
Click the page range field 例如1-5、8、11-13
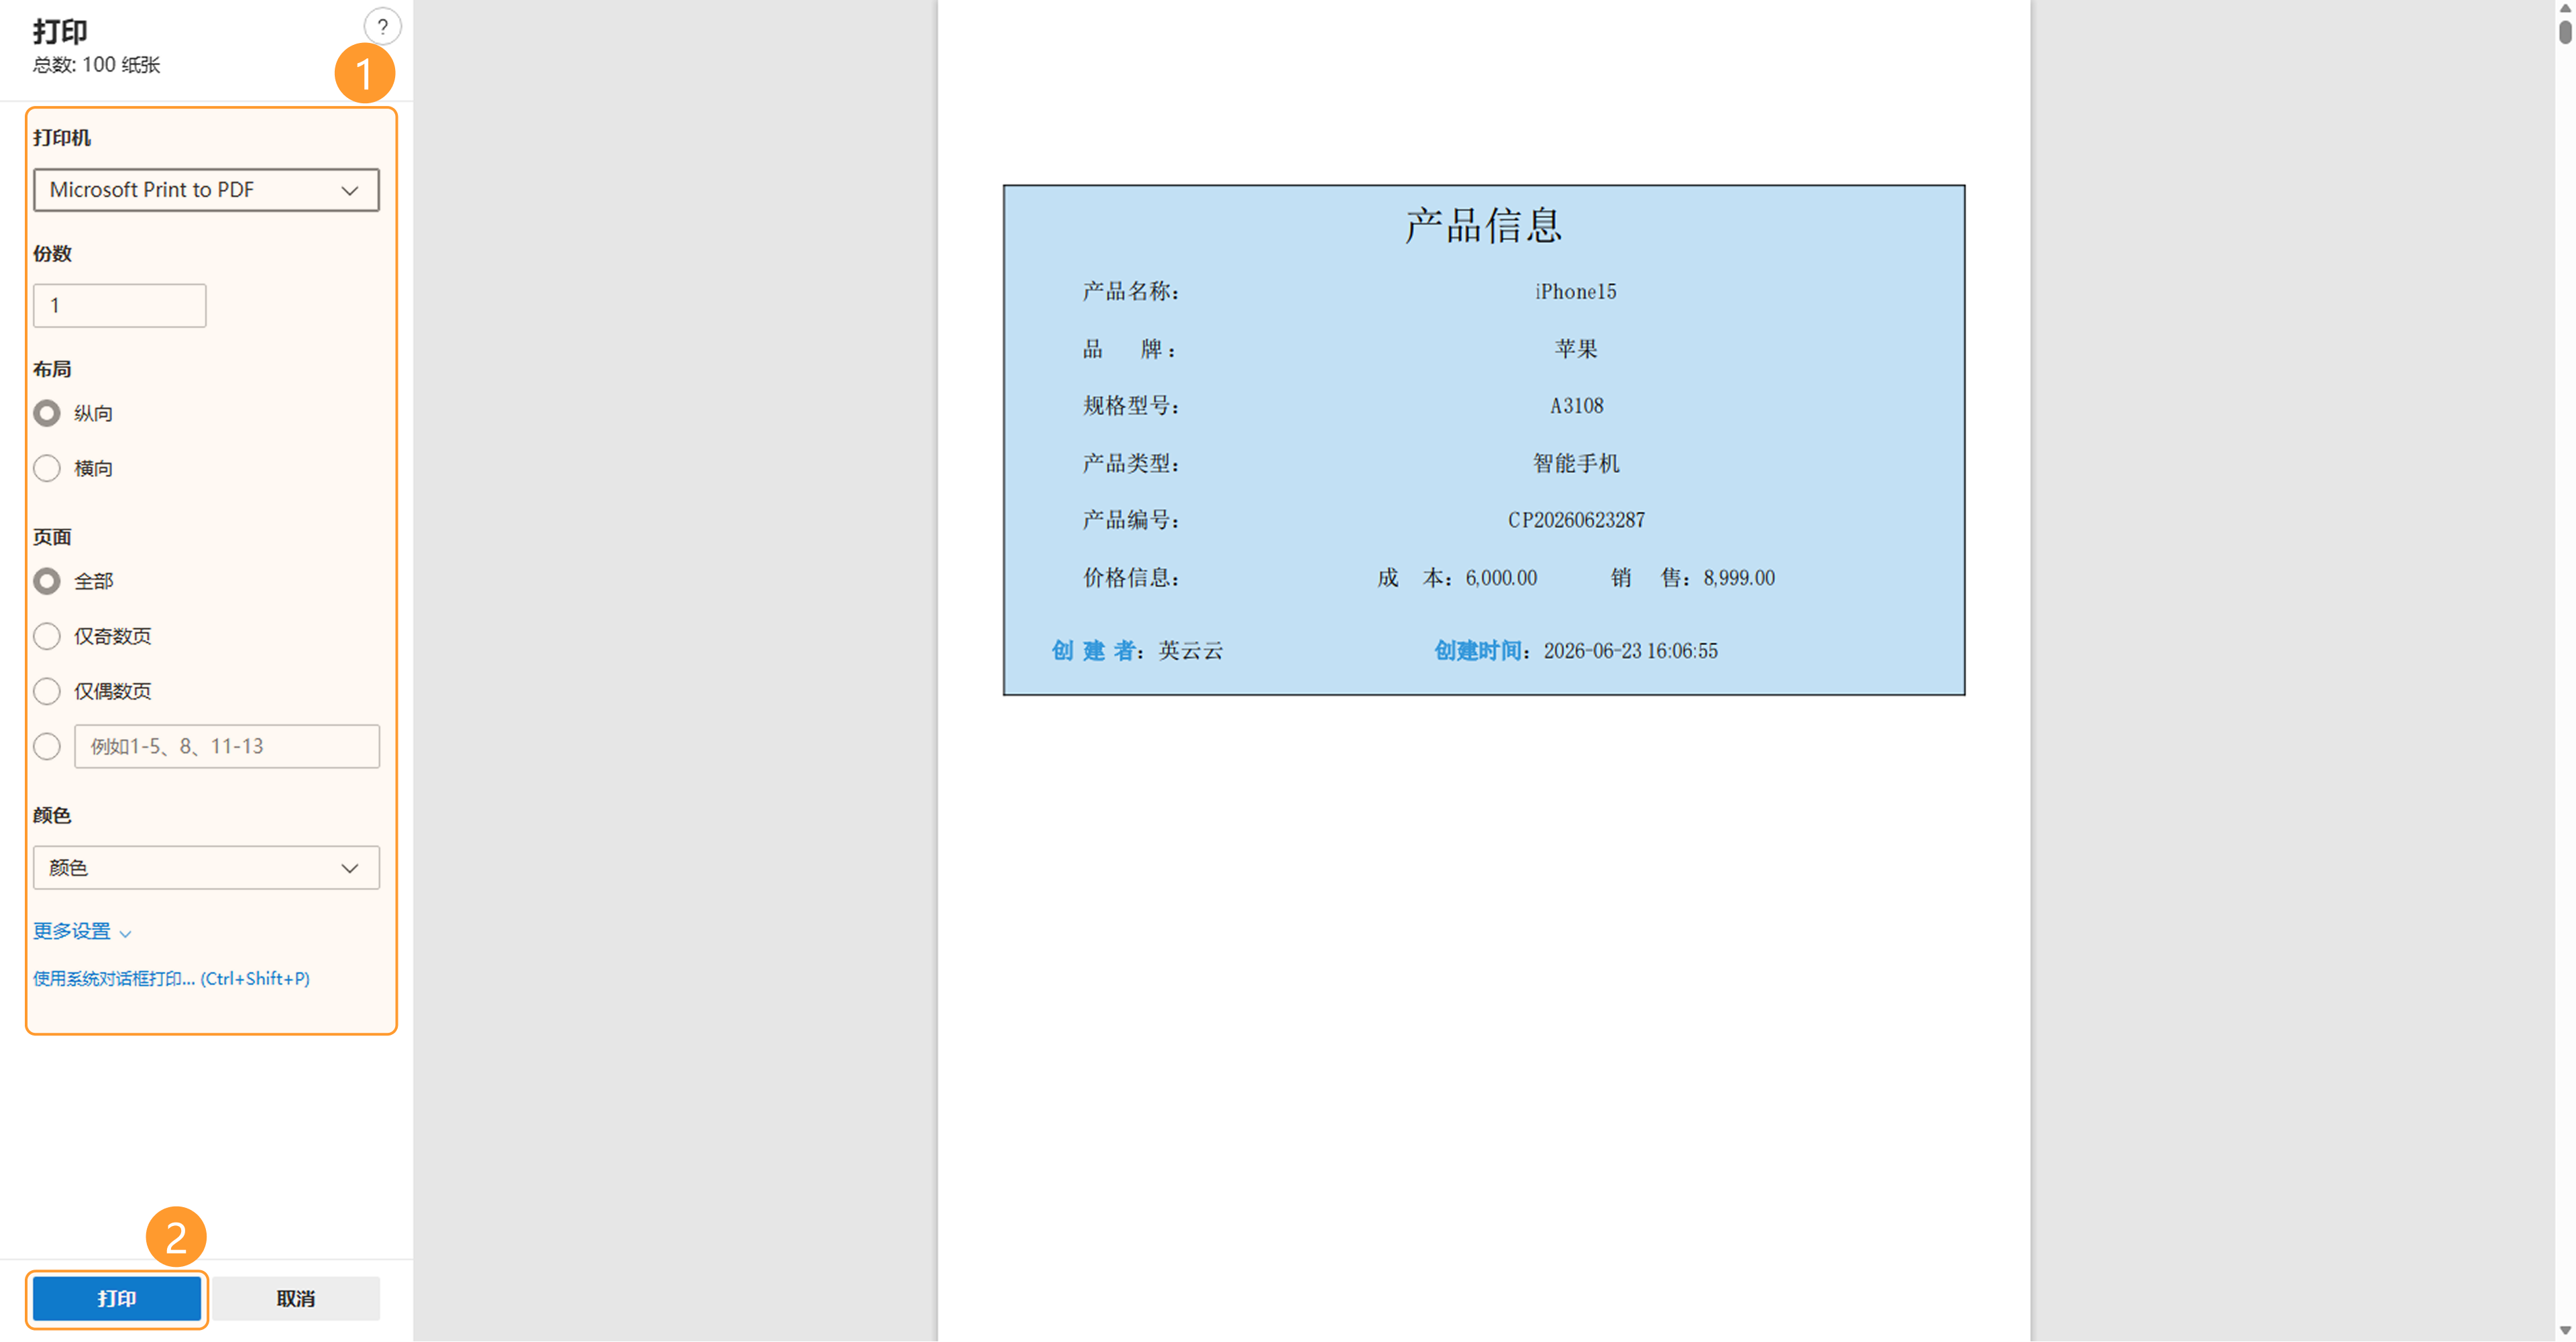(227, 746)
